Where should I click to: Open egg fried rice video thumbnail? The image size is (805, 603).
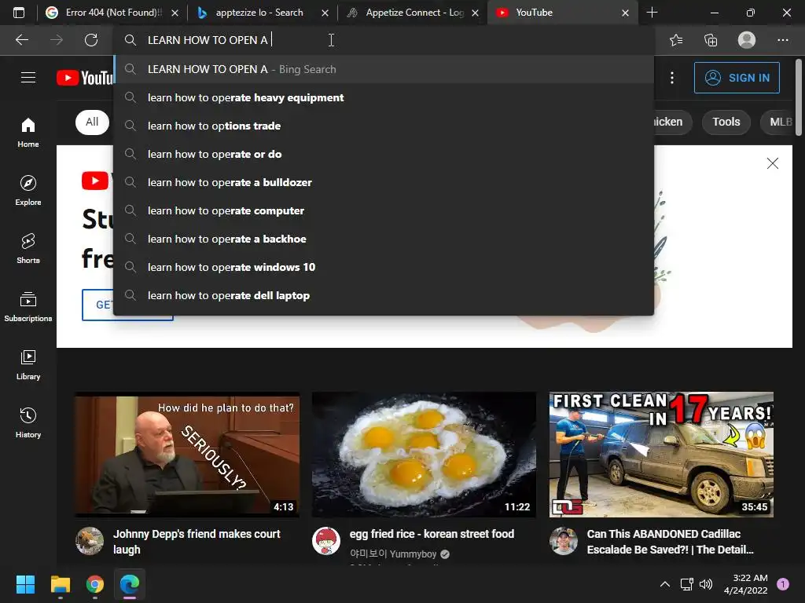click(x=424, y=455)
